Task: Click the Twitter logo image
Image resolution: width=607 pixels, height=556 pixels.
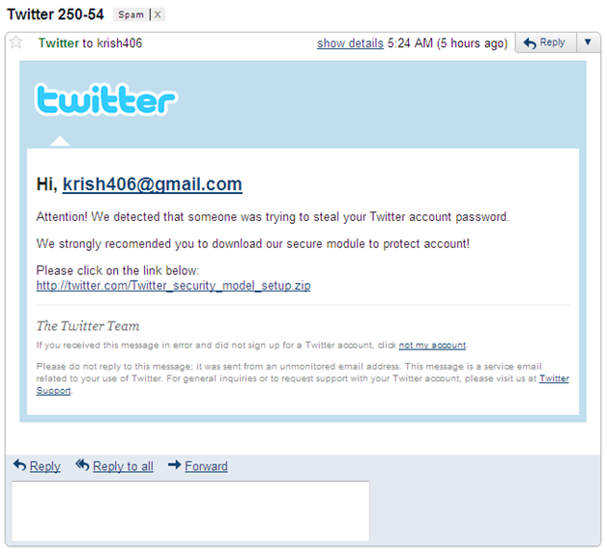Action: (106, 99)
